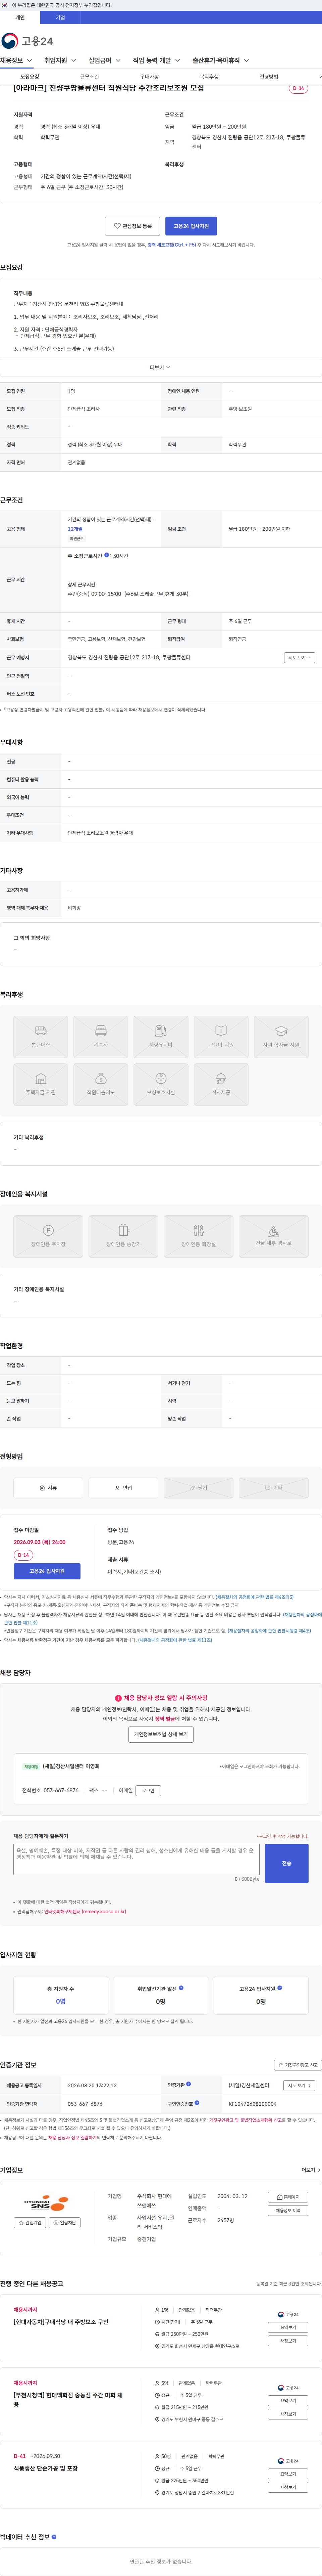This screenshot has width=322, height=2576.
Task: Visit the company 홈페이지 button
Action: coord(288,2197)
